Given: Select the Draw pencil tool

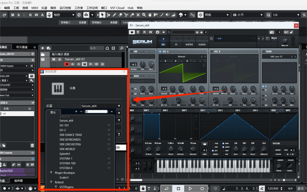Looking at the screenshot, I should tap(114, 15).
